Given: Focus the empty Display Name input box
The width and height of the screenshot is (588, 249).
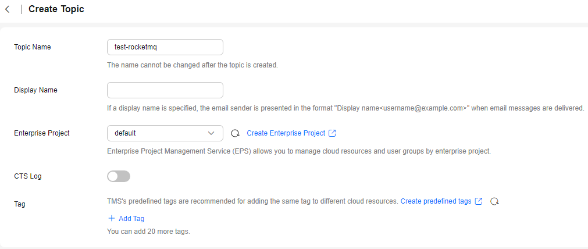Looking at the screenshot, I should pyautogui.click(x=165, y=90).
